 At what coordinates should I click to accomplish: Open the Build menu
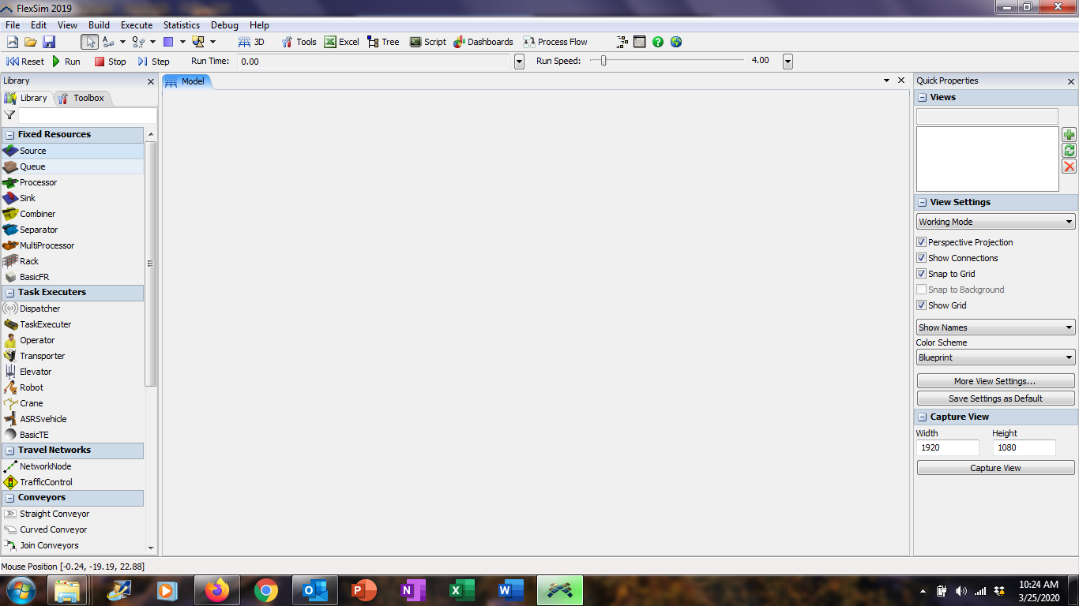pyautogui.click(x=99, y=25)
